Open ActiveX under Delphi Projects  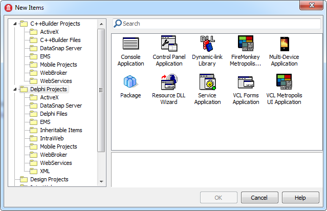[x=44, y=97]
